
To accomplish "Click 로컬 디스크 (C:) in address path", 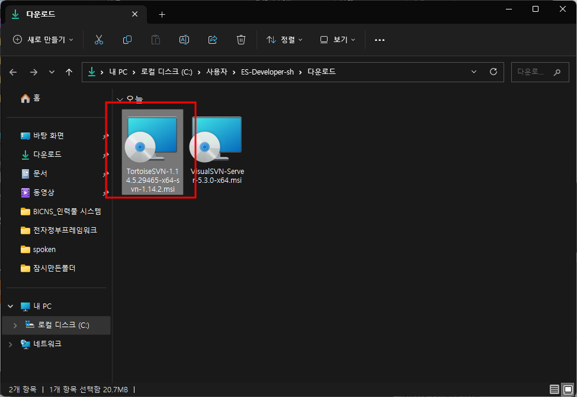I will (x=166, y=72).
